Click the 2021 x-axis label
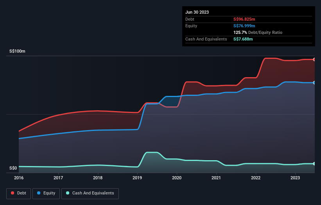This screenshot has width=321, height=205. (x=216, y=178)
